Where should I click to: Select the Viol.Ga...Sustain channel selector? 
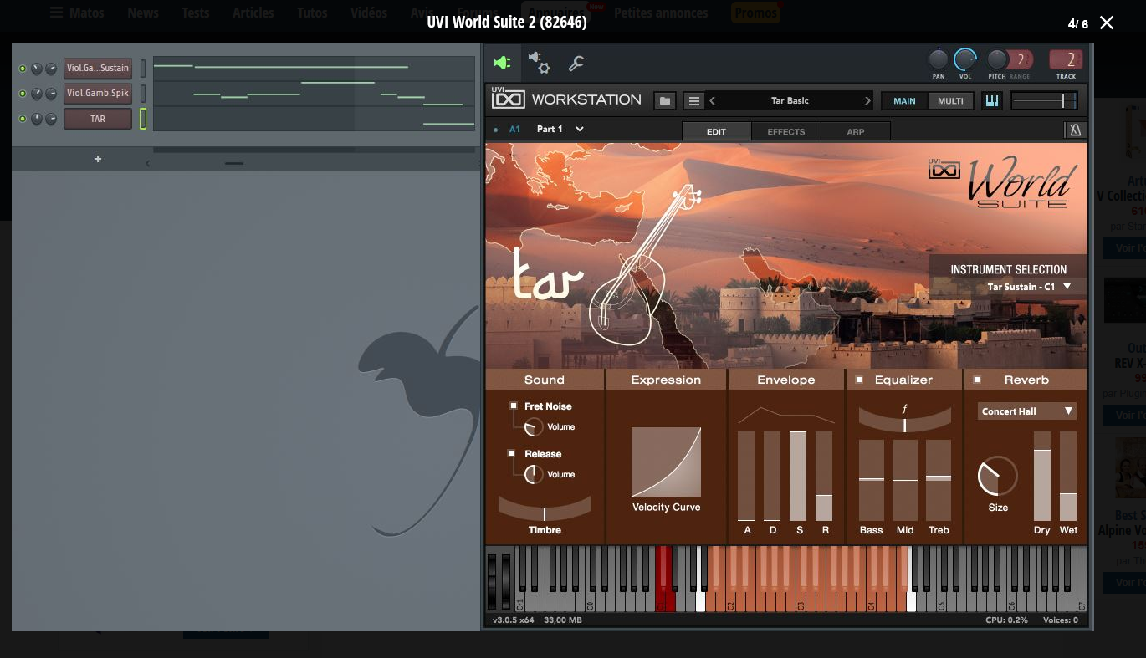tap(143, 69)
